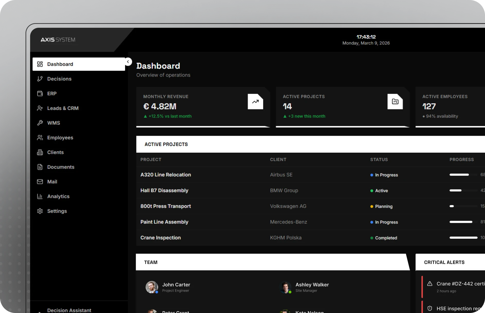Viewport: 485px width, 313px height.
Task: Click the Monthly Revenue trend arrow icon
Action: [255, 102]
